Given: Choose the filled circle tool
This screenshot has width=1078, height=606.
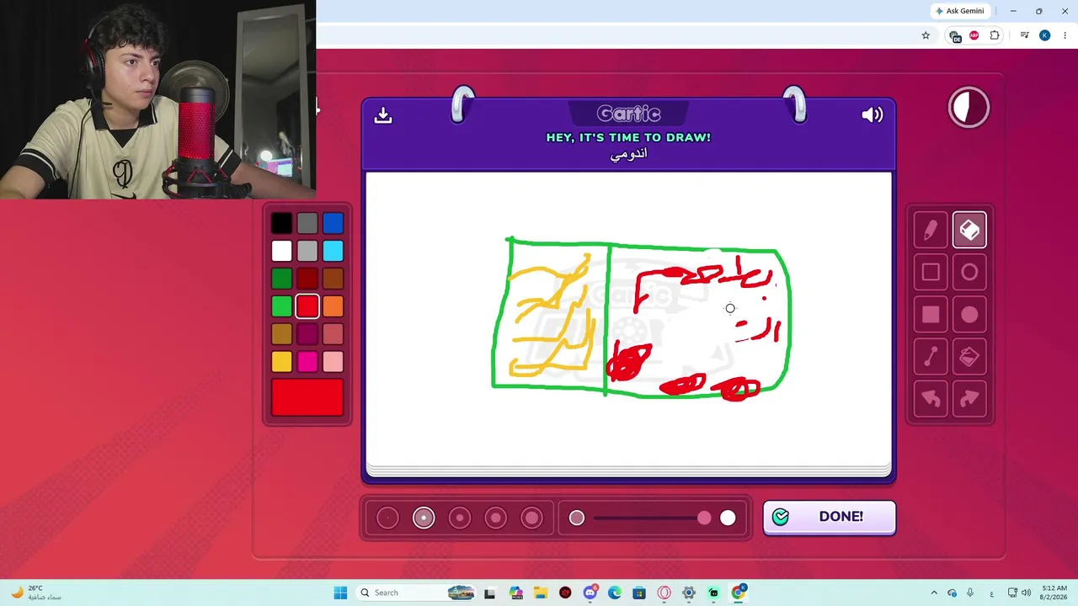Looking at the screenshot, I should pos(969,315).
